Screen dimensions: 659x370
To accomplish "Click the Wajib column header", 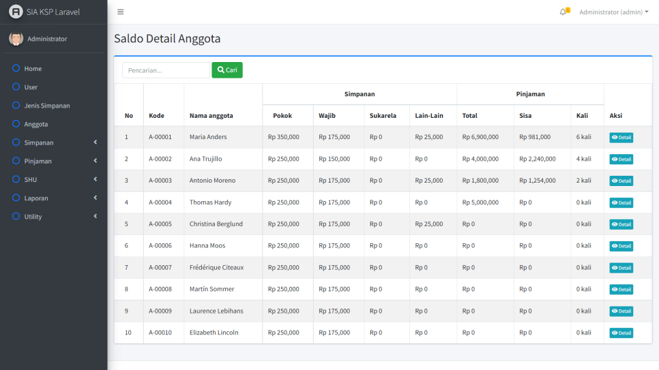I will click(x=327, y=115).
